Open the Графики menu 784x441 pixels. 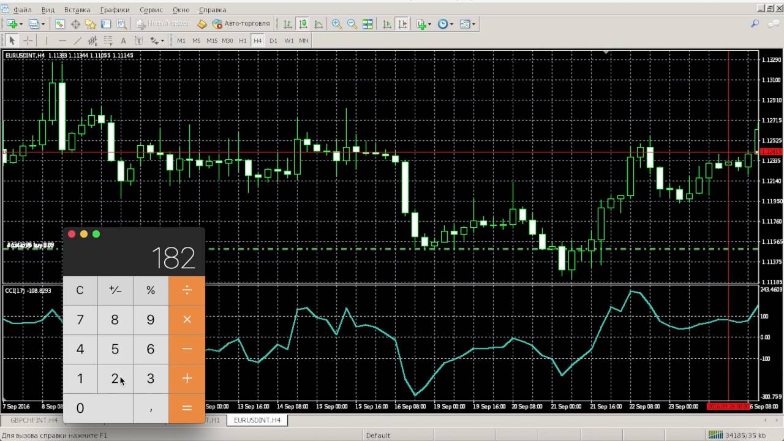pos(115,10)
